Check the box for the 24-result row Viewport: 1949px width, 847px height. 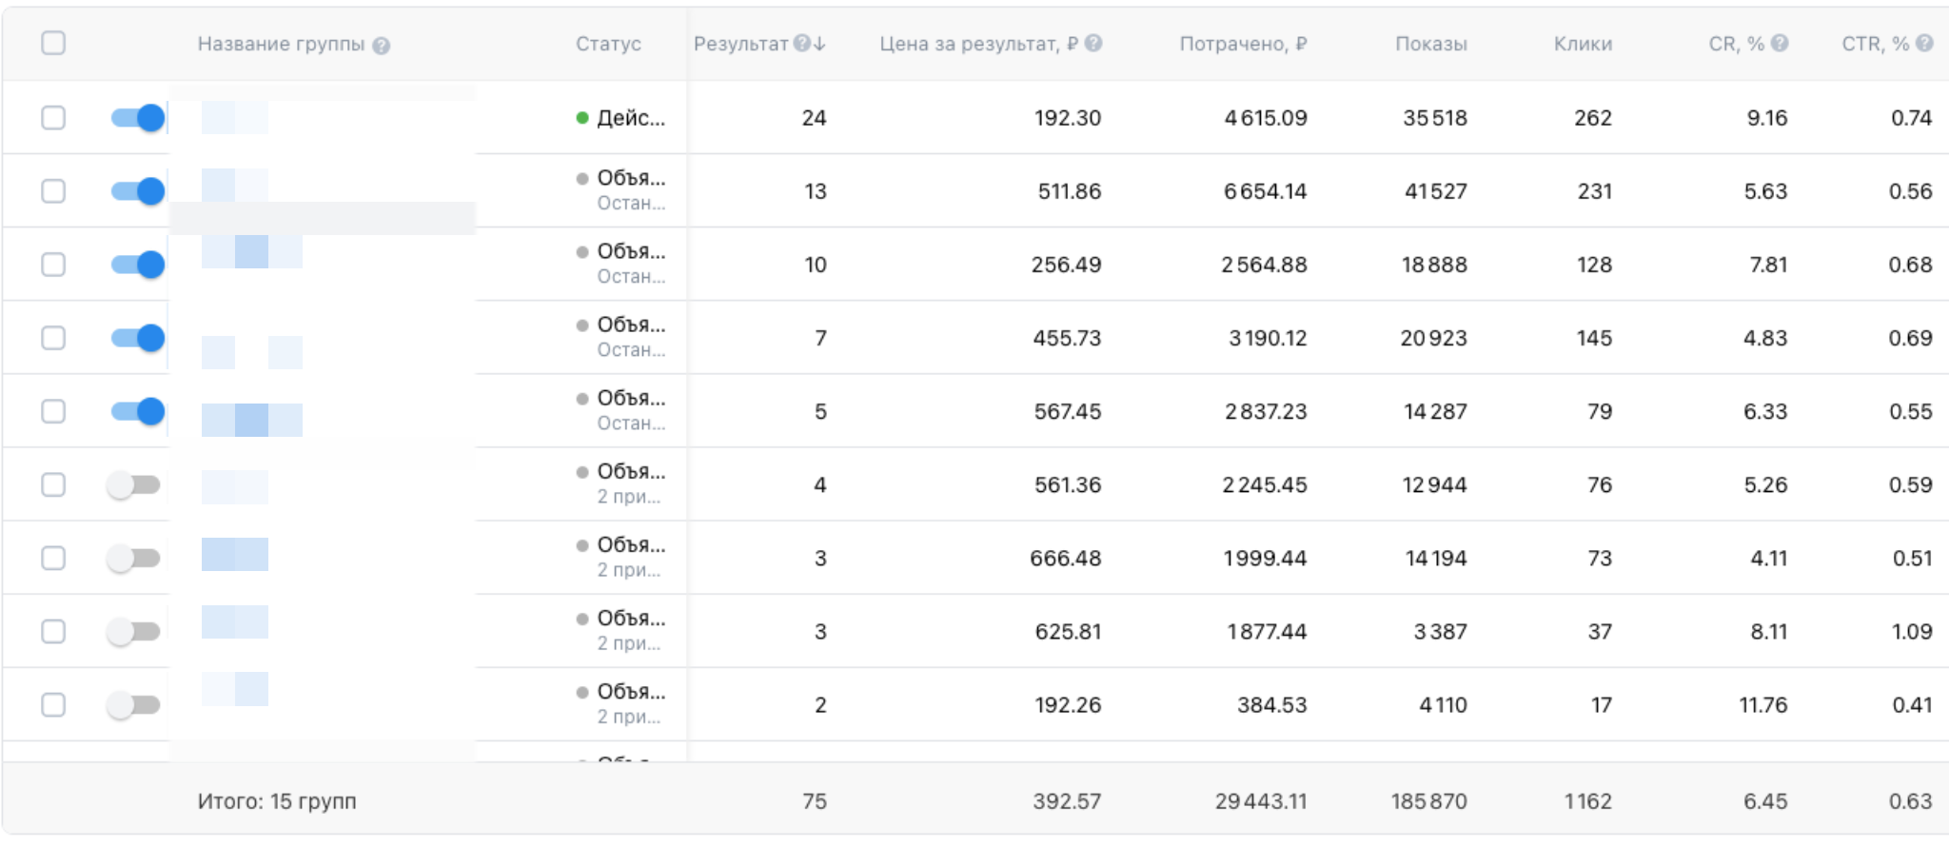tap(53, 118)
